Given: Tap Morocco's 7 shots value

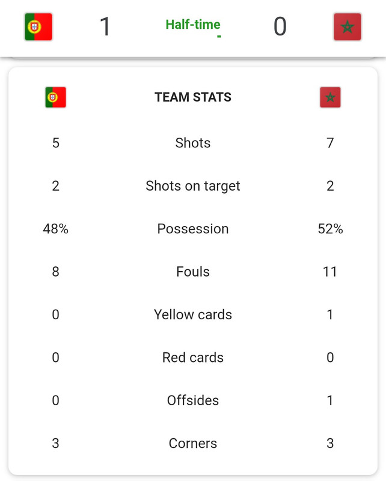Looking at the screenshot, I should click(x=330, y=143).
